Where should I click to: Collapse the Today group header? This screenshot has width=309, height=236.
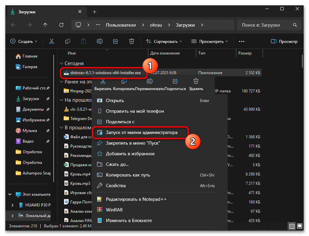click(x=61, y=63)
